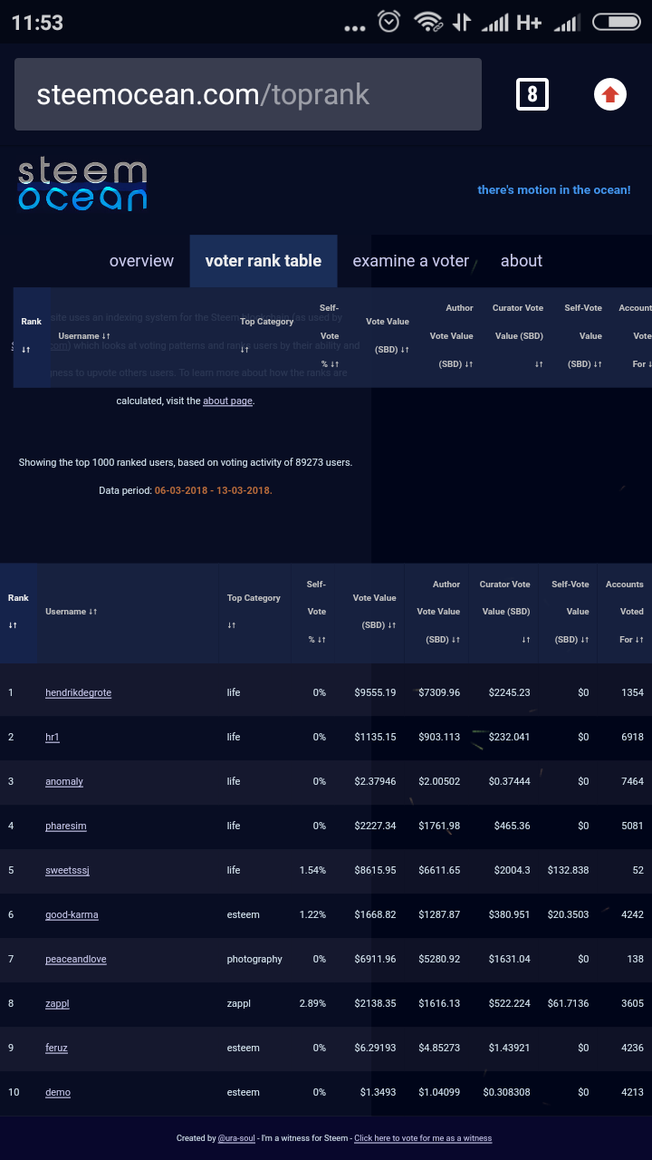Sort main table by Self-Vote Value
Screen dimensions: 652x1160
pyautogui.click(x=570, y=612)
